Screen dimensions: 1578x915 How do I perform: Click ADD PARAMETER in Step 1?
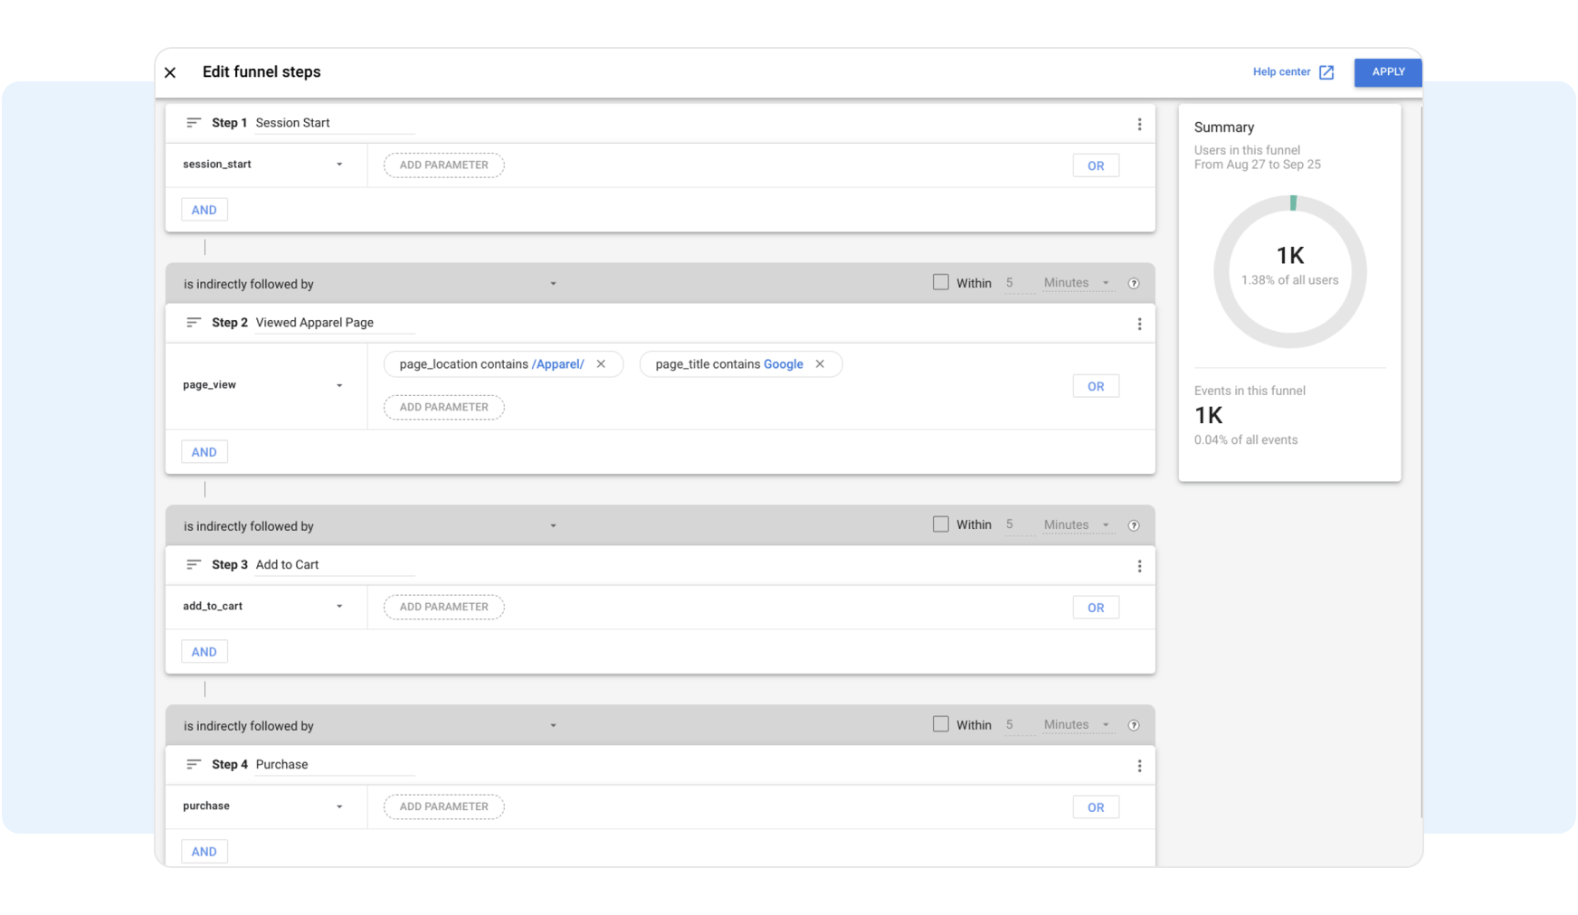click(x=443, y=165)
